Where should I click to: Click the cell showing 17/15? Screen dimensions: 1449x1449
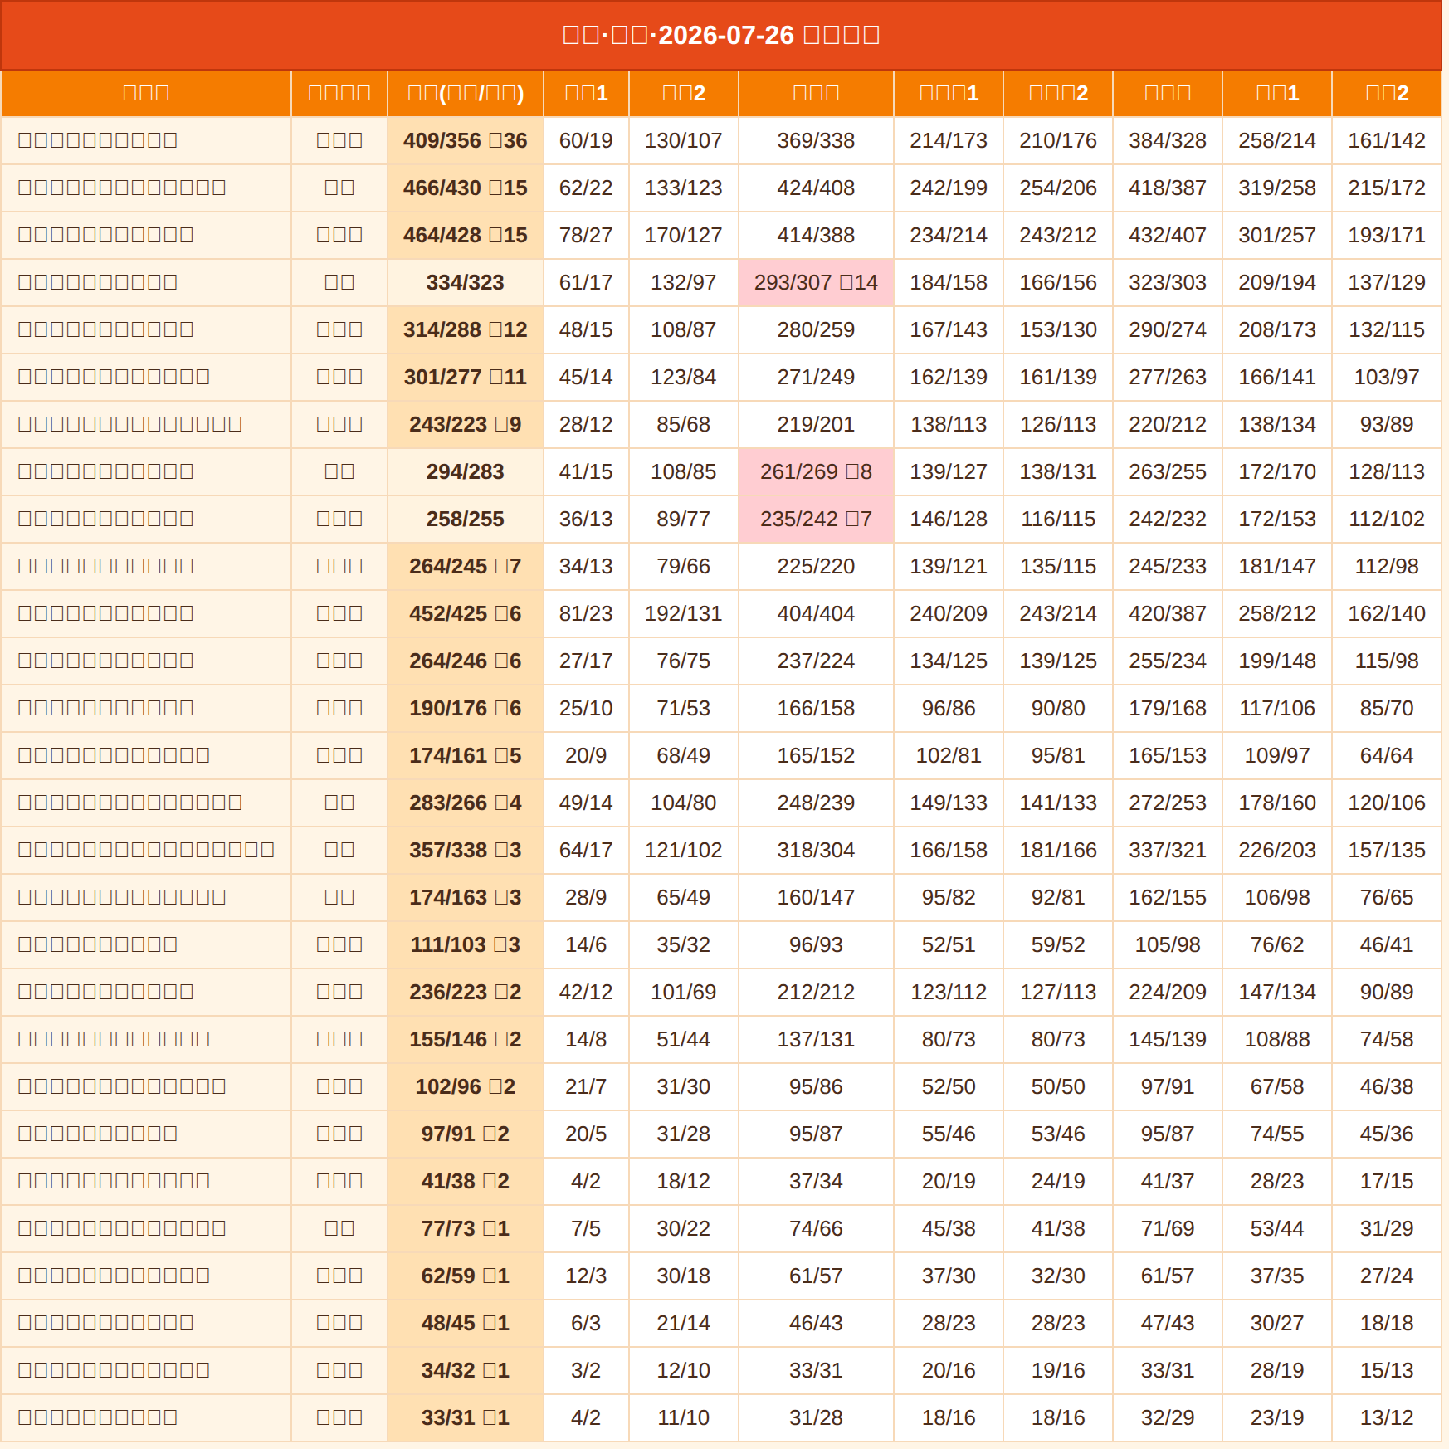[1387, 1181]
